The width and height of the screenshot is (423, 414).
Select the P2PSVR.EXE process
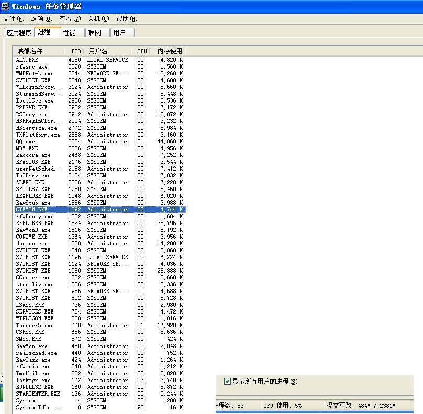(100, 107)
